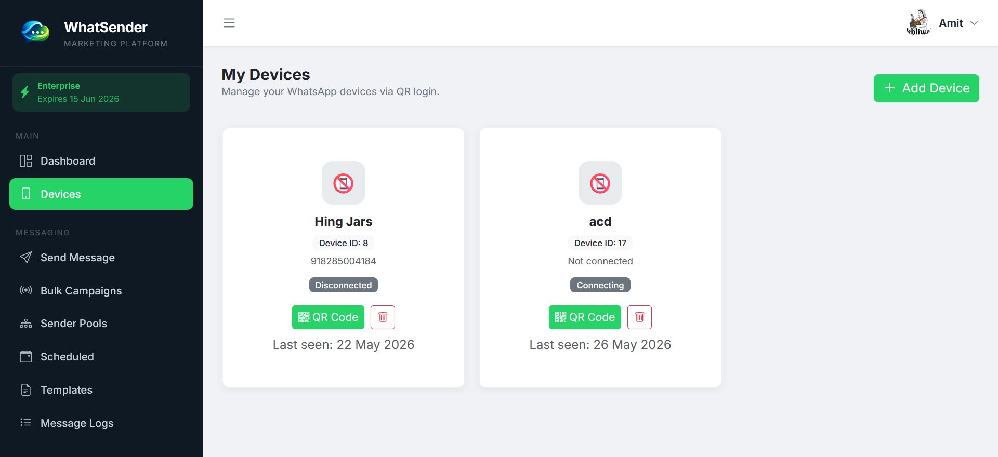The height and width of the screenshot is (457, 998).
Task: Click the Bulk Campaigns broadcast icon
Action: coord(26,290)
